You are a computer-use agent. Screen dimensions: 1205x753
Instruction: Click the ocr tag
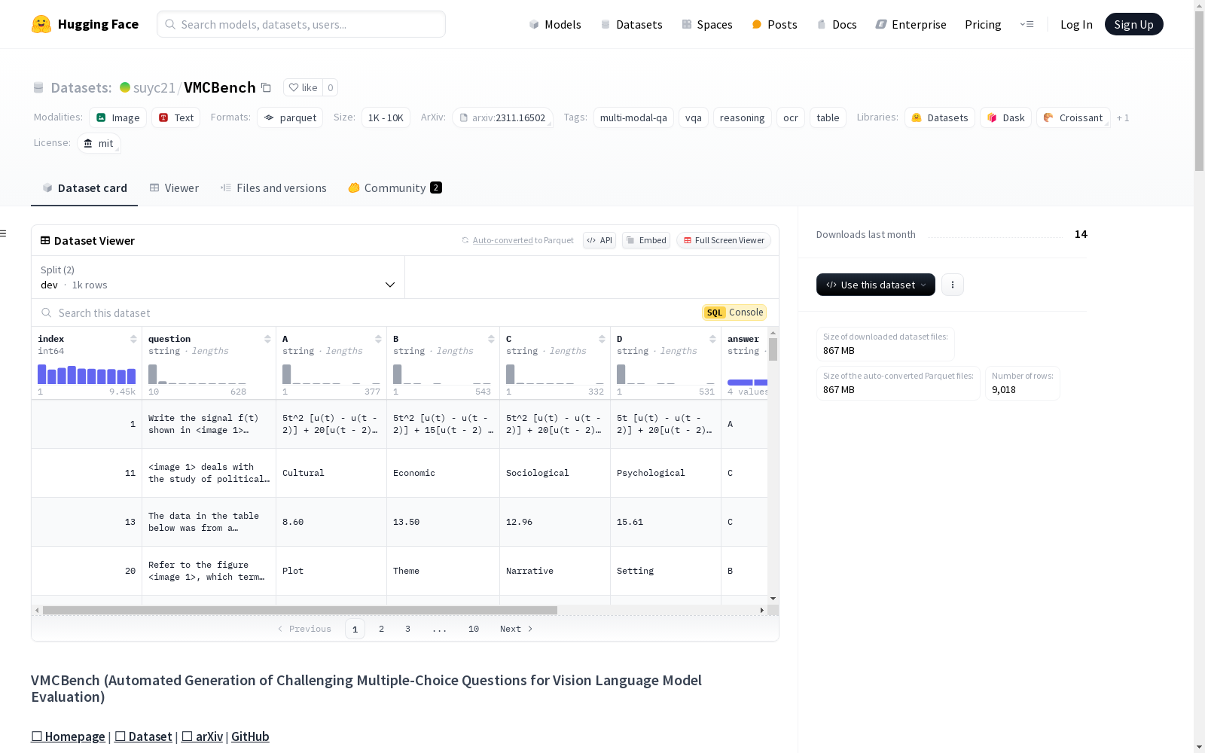[791, 117]
